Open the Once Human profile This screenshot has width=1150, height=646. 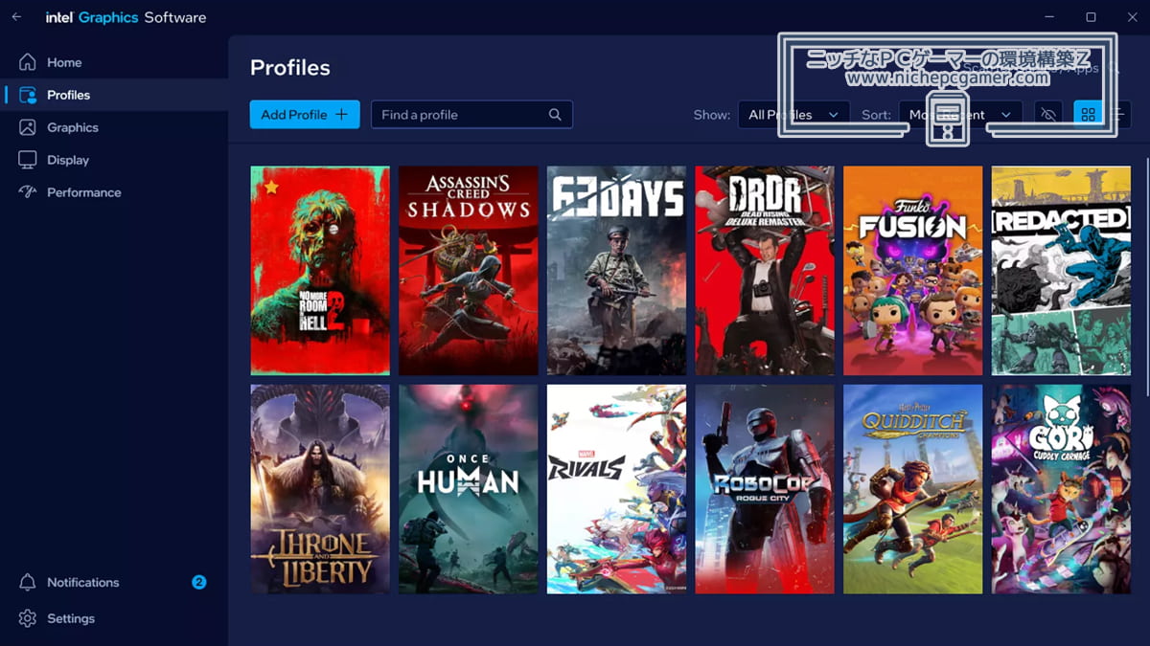point(468,489)
